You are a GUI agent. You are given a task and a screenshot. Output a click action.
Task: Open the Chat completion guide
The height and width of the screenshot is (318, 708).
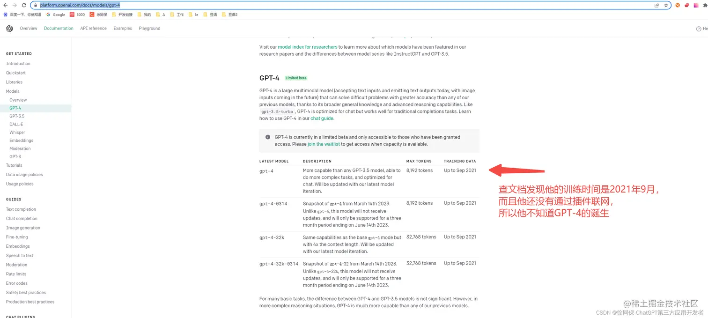click(22, 219)
